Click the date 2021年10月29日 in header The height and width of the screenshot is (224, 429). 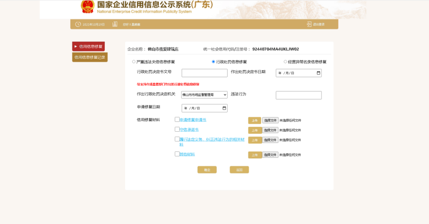(x=94, y=24)
